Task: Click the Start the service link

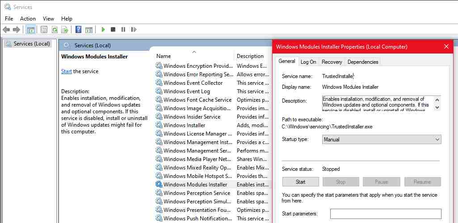Action: [x=66, y=71]
